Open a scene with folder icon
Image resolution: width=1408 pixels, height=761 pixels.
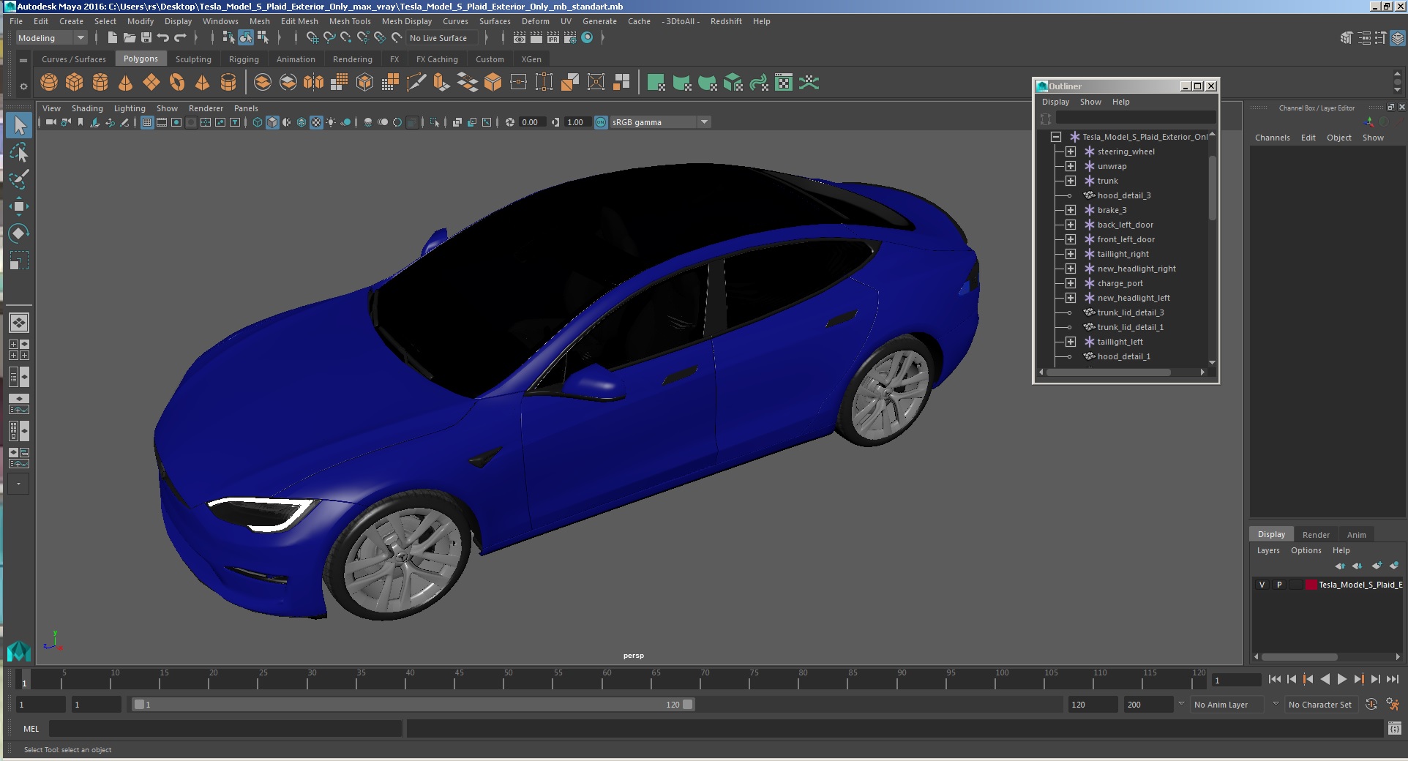tap(130, 38)
